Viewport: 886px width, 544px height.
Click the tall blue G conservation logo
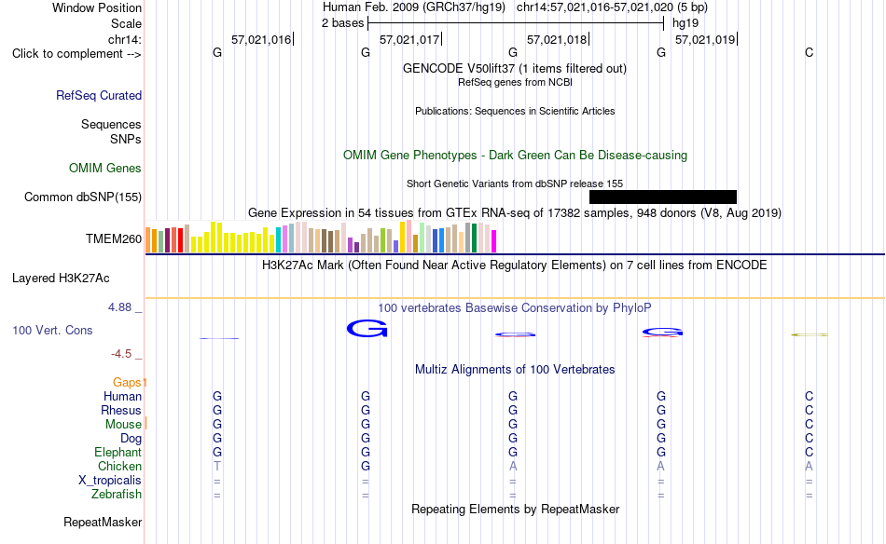(x=367, y=329)
